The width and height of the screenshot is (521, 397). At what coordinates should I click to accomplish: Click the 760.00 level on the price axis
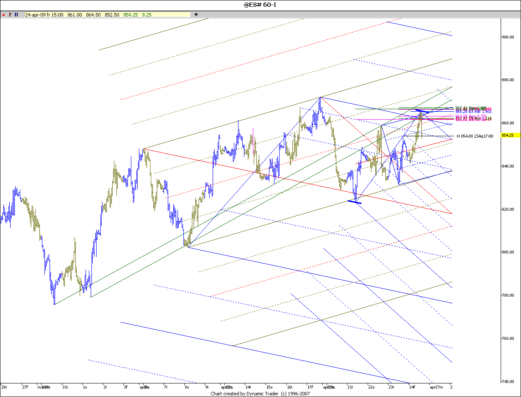(x=508, y=339)
